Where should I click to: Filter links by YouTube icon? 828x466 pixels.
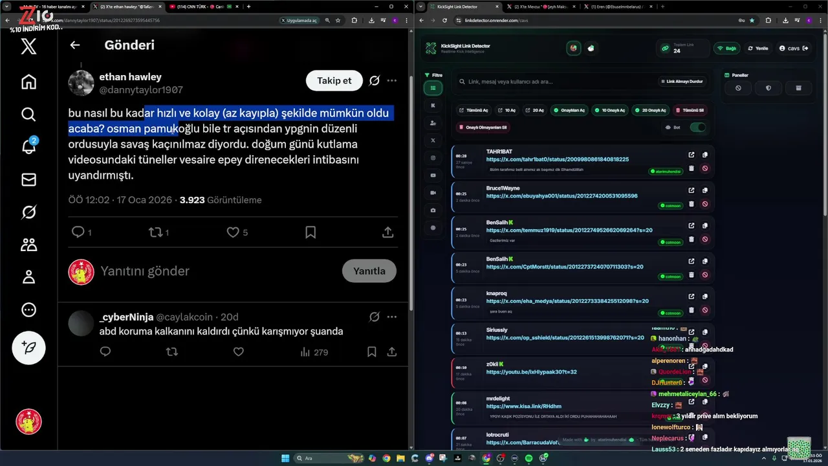click(x=433, y=175)
